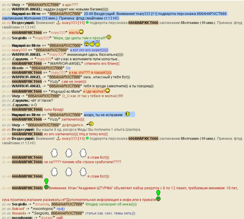Click green face icon before "Внимание: Клан"
Image resolution: width=244 pixels, height=219 pixels.
46,188
